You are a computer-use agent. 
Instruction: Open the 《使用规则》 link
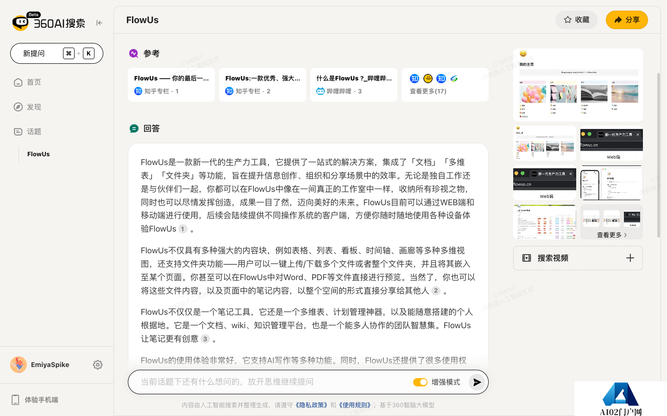coord(355,405)
